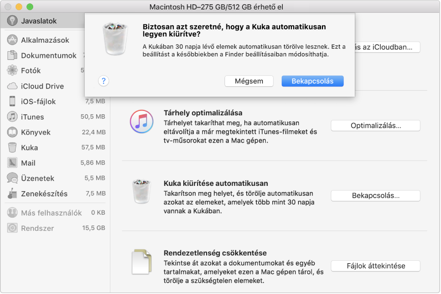The image size is (441, 294).
Task: Click the trash icon in the confirmation dialog
Action: (x=115, y=39)
